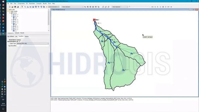The width and height of the screenshot is (199, 112).
Task: Open the Loss editor tab
Action: click(x=16, y=36)
